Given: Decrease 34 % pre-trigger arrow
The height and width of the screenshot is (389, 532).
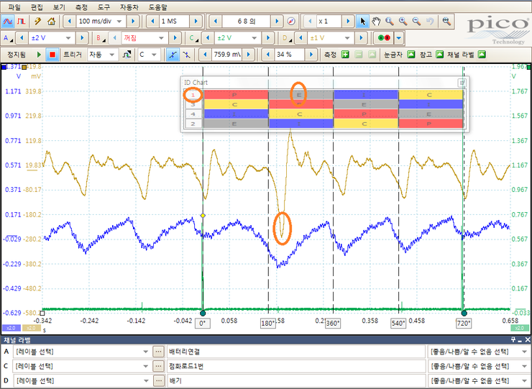Looking at the screenshot, I should (268, 55).
